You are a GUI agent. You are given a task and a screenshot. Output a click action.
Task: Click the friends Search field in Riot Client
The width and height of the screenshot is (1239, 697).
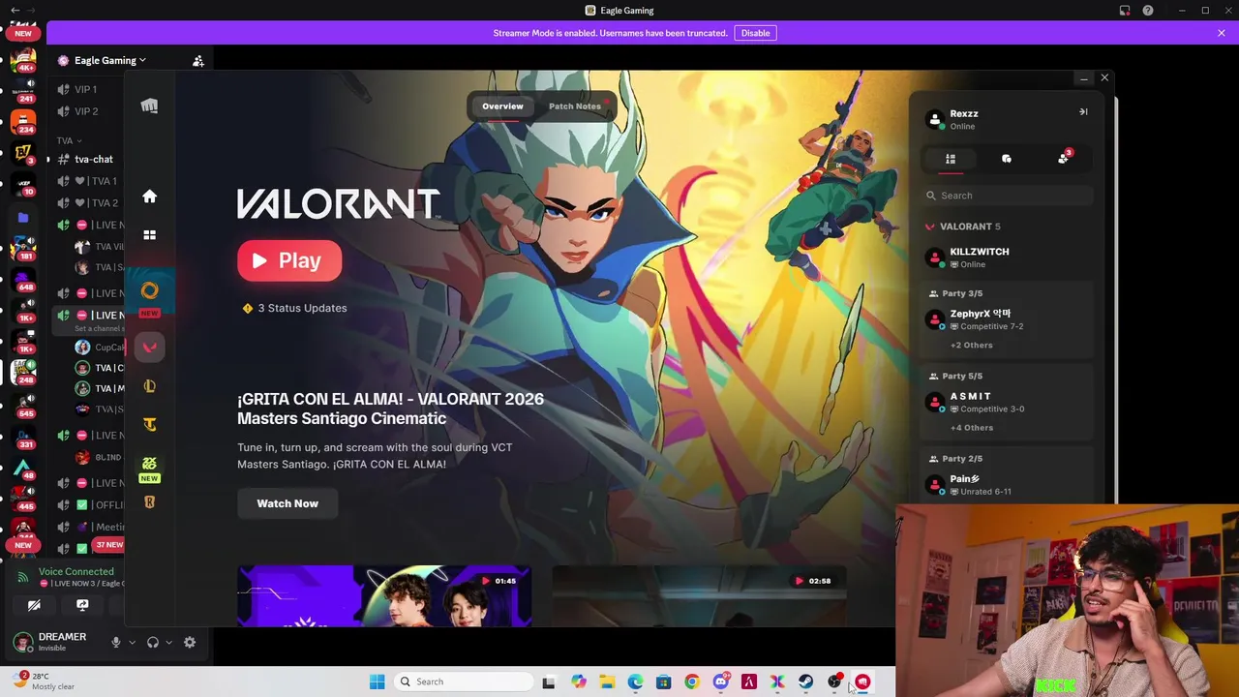click(1007, 196)
